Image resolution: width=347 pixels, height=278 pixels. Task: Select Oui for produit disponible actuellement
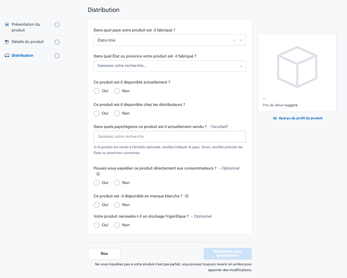(x=97, y=91)
